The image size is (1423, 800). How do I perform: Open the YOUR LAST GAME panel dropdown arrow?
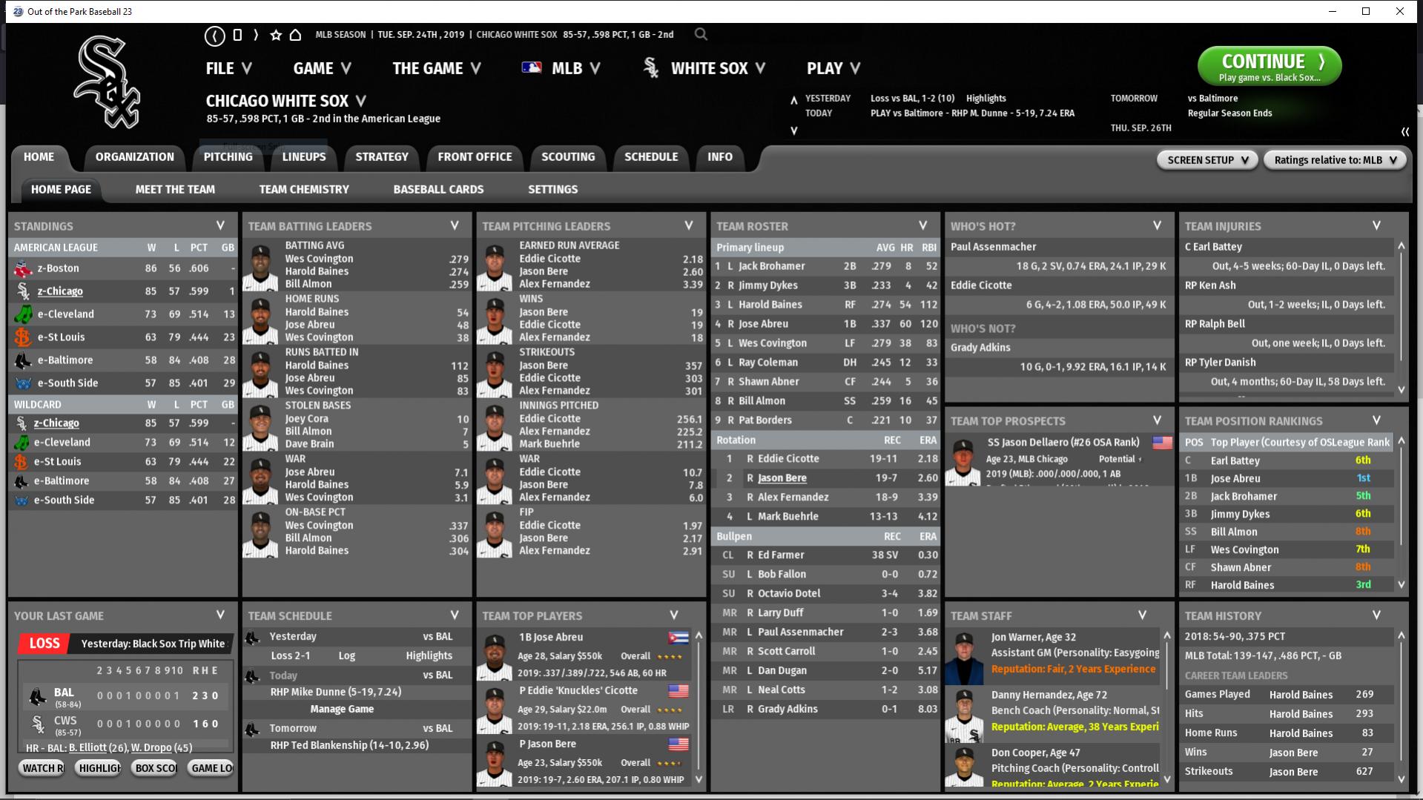coord(220,615)
